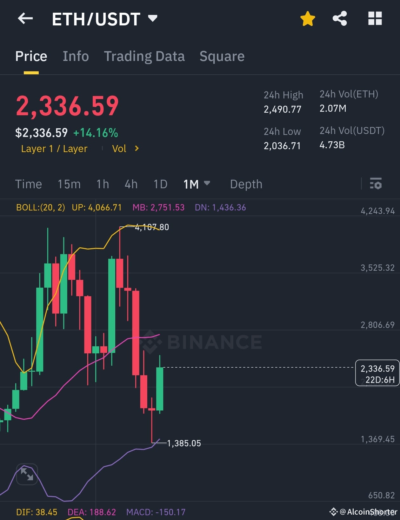Image resolution: width=400 pixels, height=520 pixels.
Task: Select the 4h timeframe
Action: [x=131, y=184]
